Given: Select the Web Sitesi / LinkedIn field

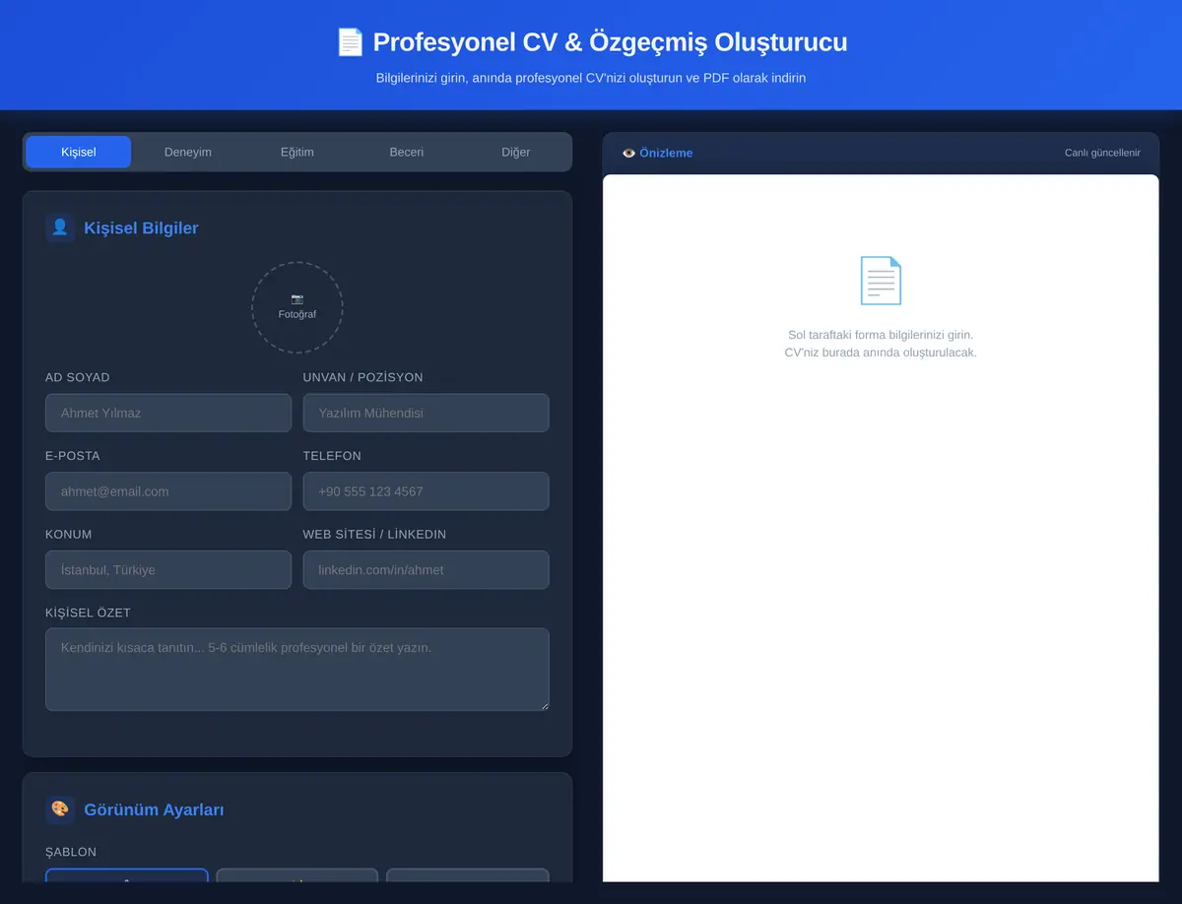Looking at the screenshot, I should pos(426,570).
